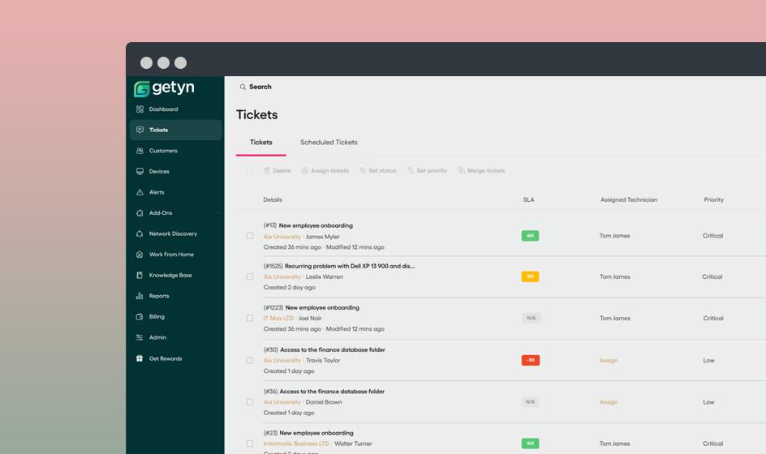Check the box for ticket #30
Image resolution: width=766 pixels, height=454 pixels.
tap(250, 360)
